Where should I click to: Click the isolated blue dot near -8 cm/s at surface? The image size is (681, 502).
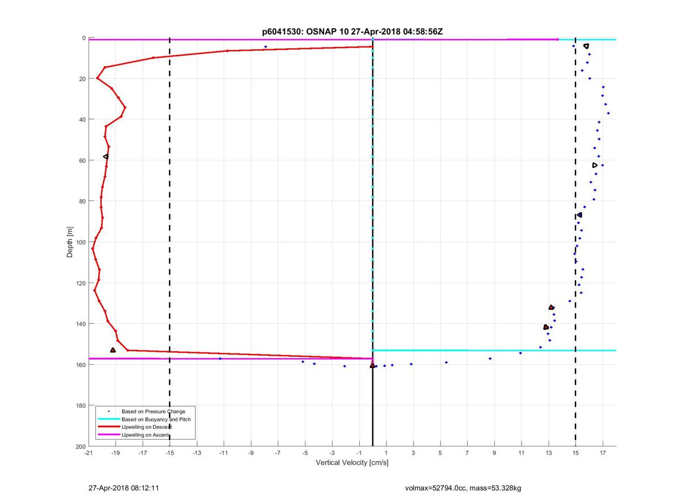[x=265, y=47]
